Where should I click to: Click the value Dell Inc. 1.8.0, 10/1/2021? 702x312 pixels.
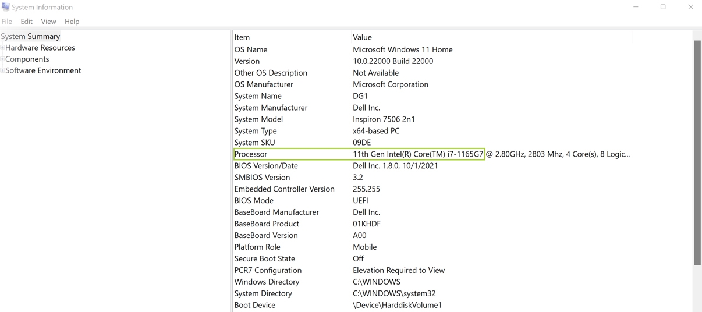pyautogui.click(x=395, y=166)
